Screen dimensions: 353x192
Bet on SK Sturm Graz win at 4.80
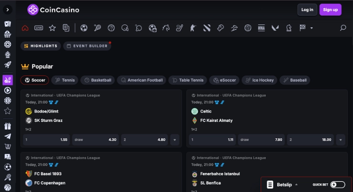click(x=145, y=140)
